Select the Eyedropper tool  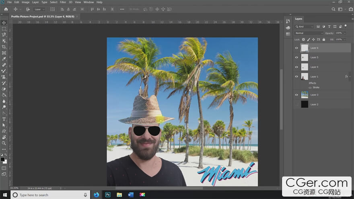[x=4, y=59]
